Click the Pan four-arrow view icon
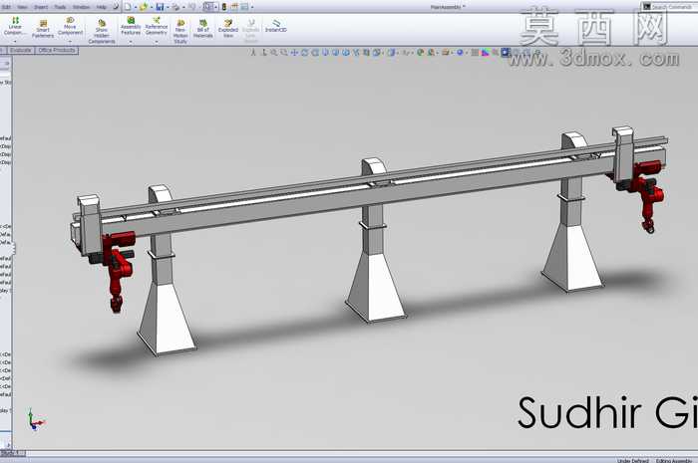This screenshot has width=698, height=463. point(294,53)
